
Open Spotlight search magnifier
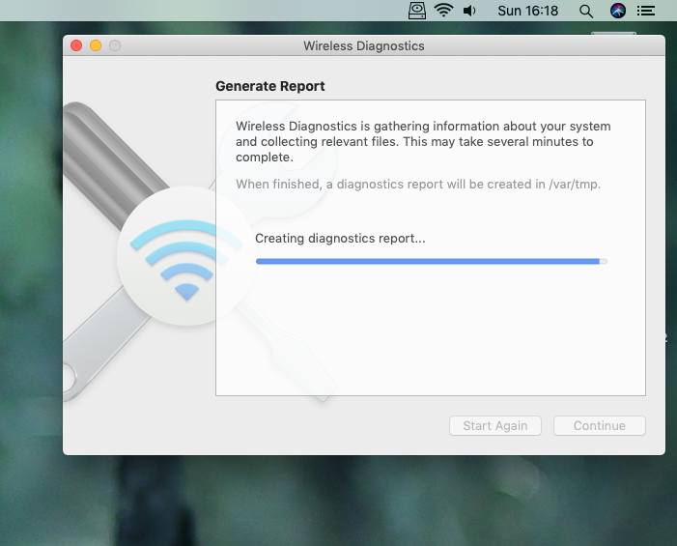click(x=586, y=11)
